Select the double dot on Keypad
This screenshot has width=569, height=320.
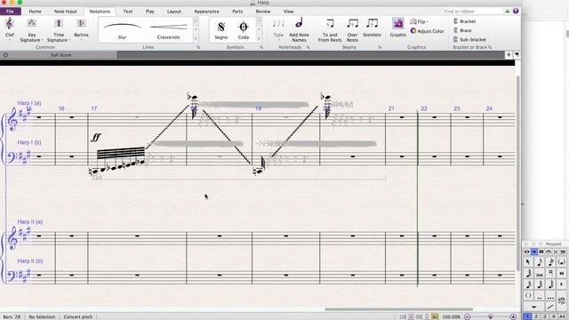tap(540, 296)
